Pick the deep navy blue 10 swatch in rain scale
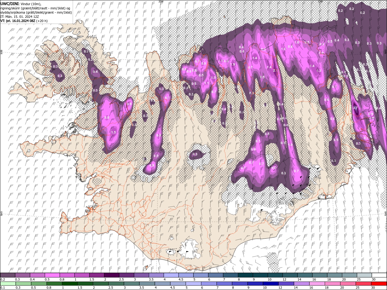The image size is (387, 290). [271, 284]
